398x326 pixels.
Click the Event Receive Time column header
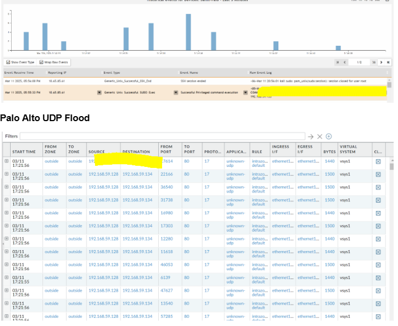click(20, 73)
